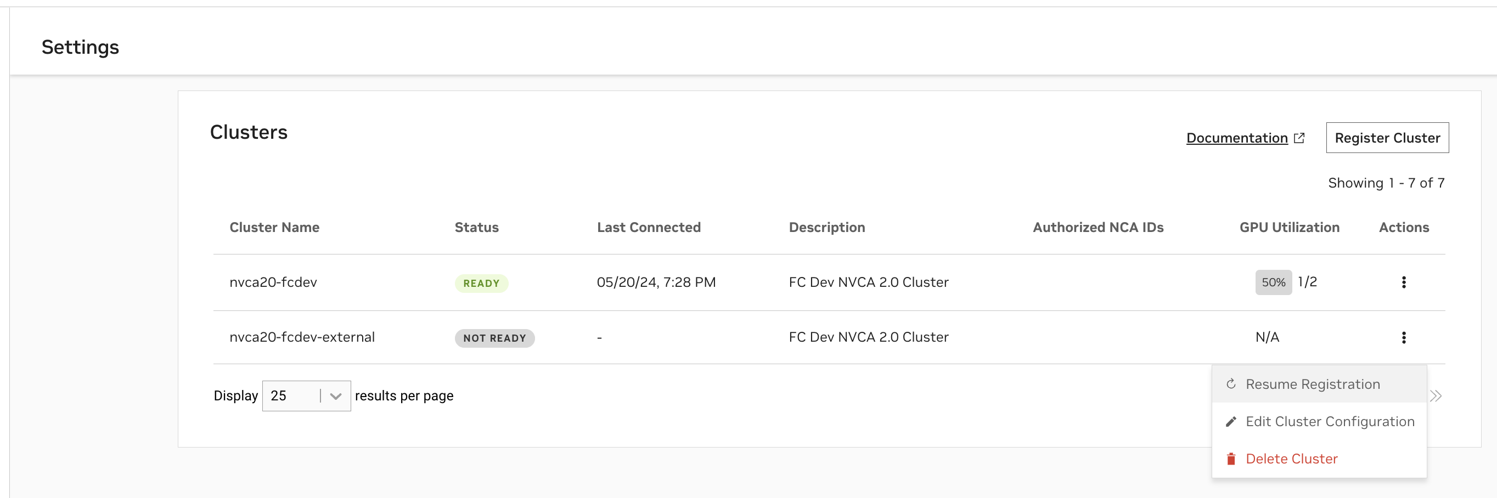Click the NOT READY status badge
This screenshot has width=1497, height=498.
[x=494, y=338]
